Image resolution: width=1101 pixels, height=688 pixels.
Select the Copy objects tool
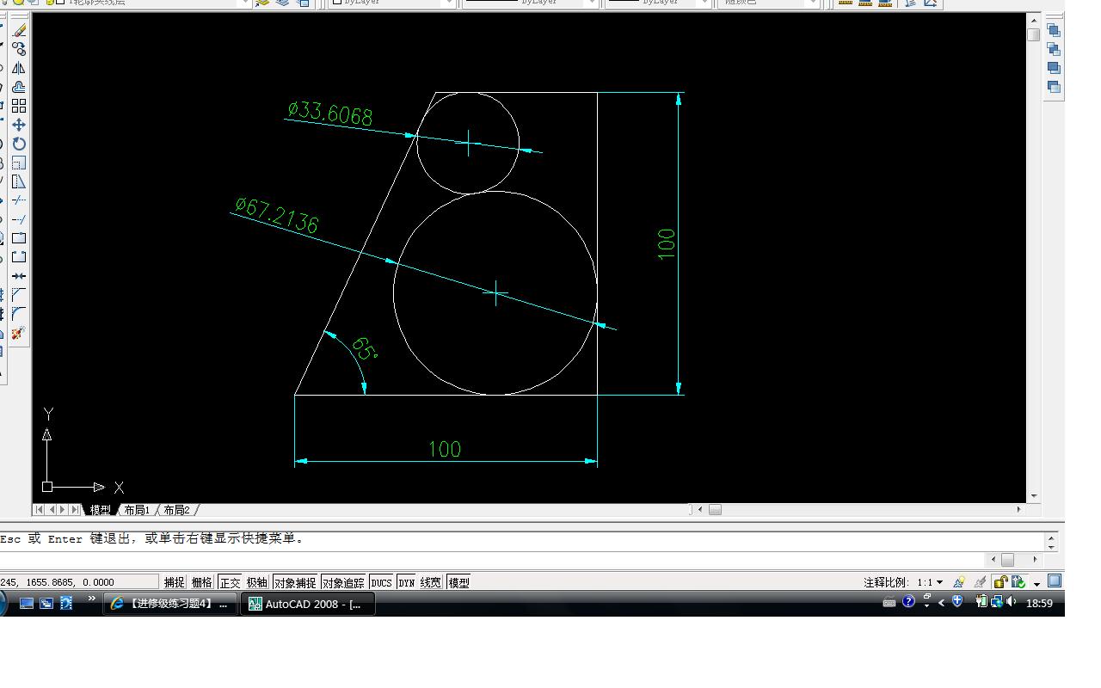[x=19, y=49]
